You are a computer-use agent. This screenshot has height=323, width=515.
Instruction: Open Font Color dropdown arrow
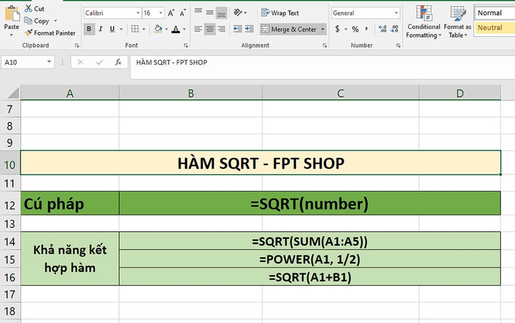[184, 29]
